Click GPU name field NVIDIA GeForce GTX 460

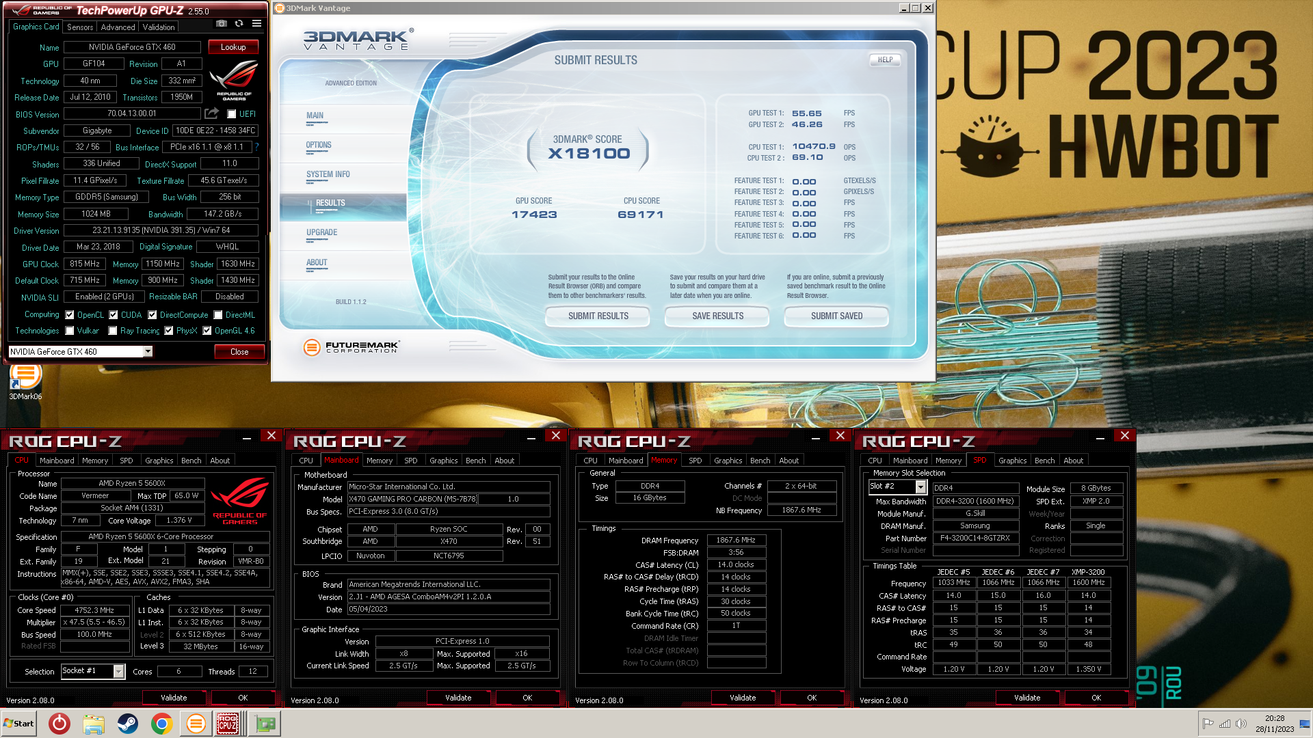point(132,47)
